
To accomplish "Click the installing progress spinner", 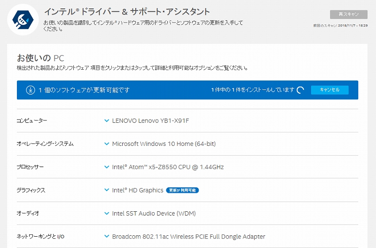I will (300, 90).
